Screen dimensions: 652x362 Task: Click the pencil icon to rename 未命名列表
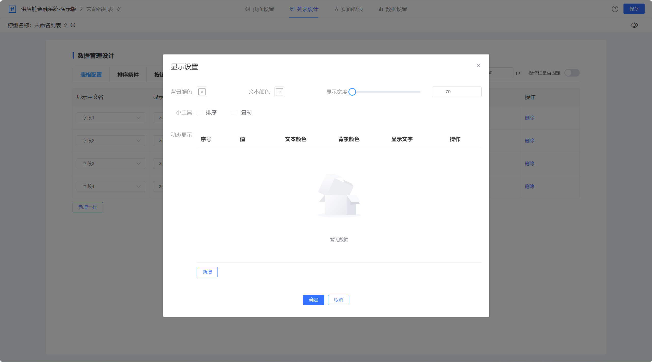(x=118, y=9)
